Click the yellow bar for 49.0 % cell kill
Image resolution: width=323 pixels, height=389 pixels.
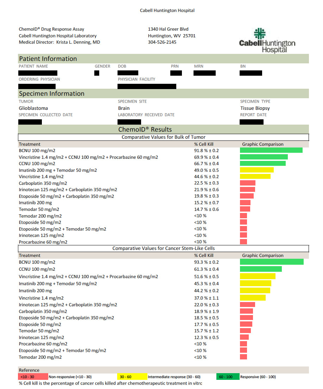[x=257, y=170]
